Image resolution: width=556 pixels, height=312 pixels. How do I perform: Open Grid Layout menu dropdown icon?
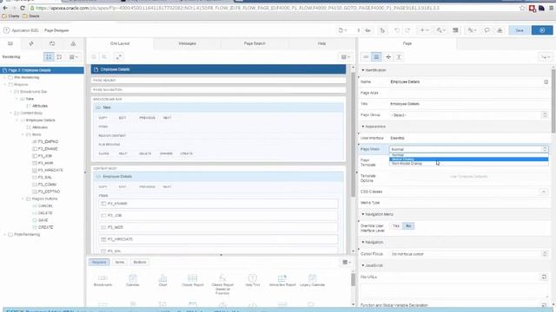click(346, 57)
